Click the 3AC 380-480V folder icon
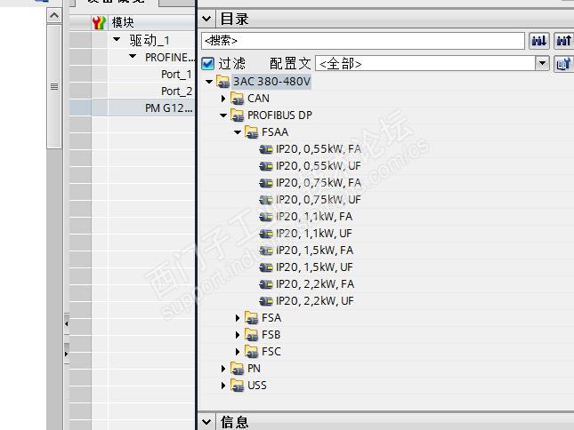Image resolution: width=574 pixels, height=430 pixels. pos(223,82)
